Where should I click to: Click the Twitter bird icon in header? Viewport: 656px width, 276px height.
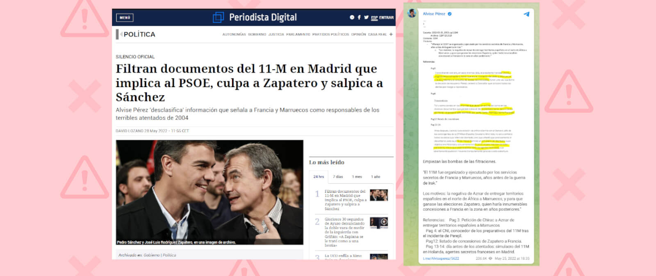[366, 18]
